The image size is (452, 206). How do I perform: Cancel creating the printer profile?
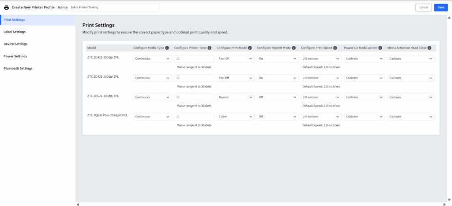pyautogui.click(x=423, y=7)
